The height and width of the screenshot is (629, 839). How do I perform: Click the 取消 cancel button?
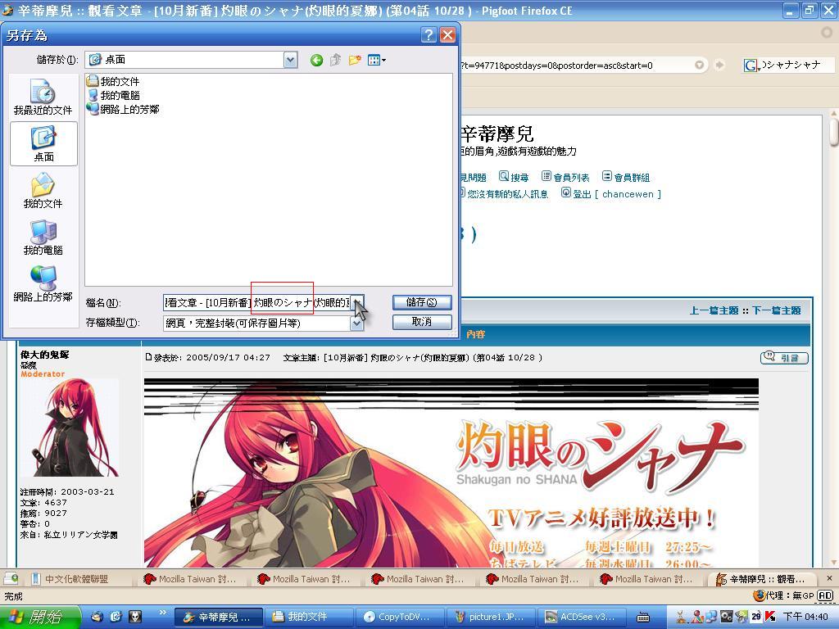422,322
